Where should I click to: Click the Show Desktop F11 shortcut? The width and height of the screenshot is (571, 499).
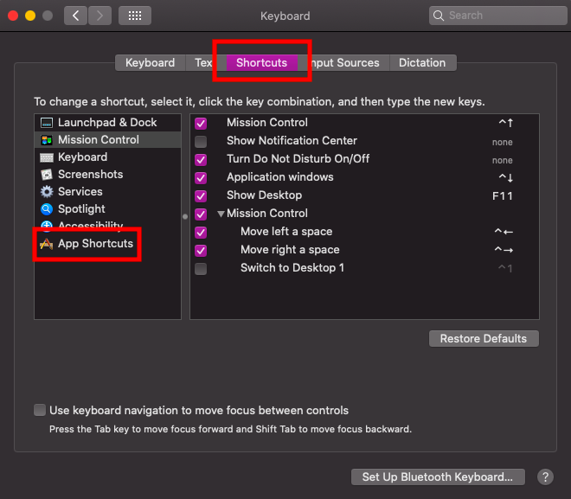(x=502, y=195)
